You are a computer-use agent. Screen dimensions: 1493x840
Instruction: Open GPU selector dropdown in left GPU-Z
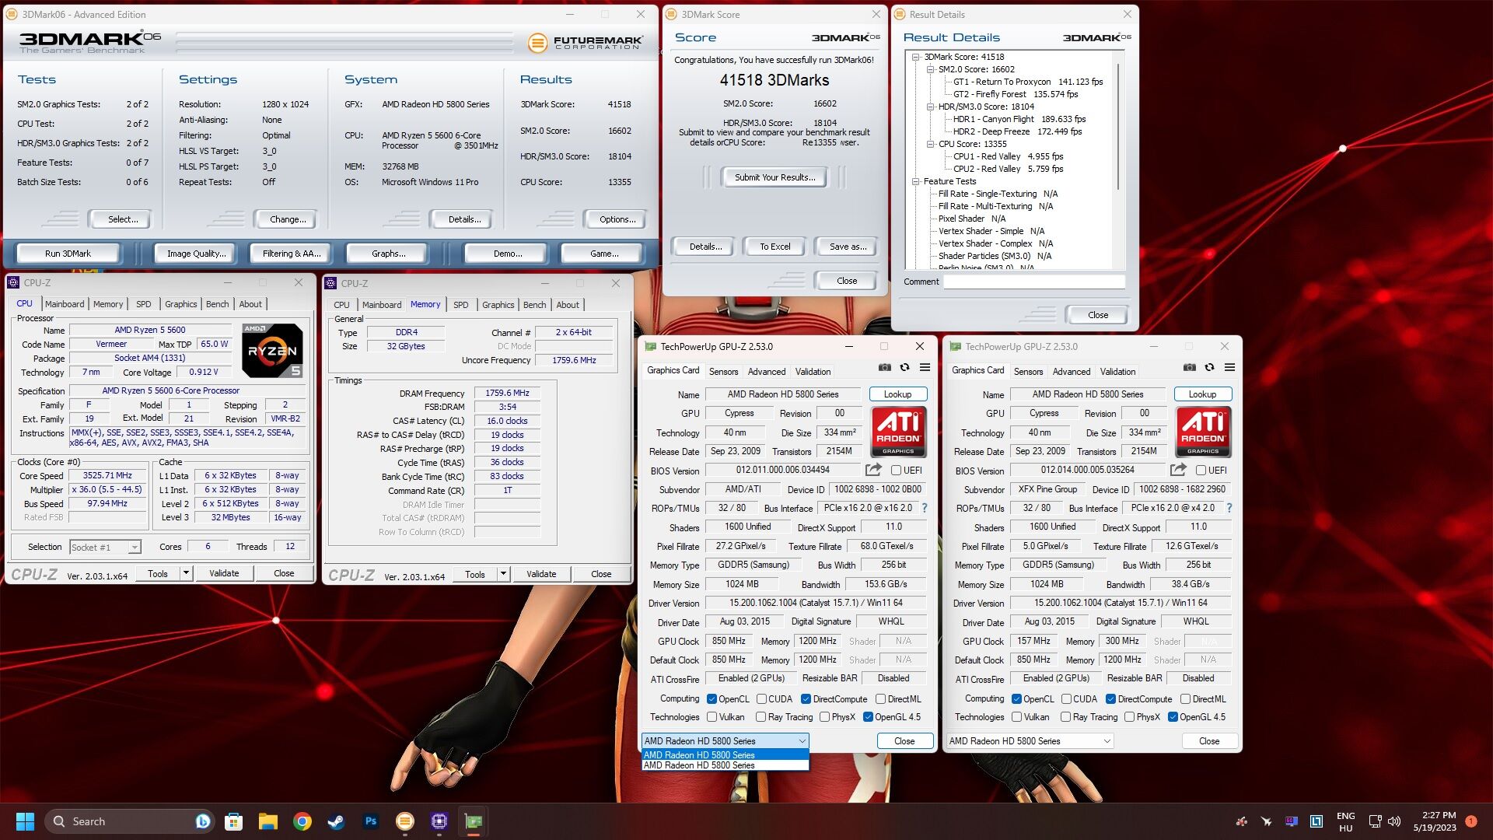[725, 741]
